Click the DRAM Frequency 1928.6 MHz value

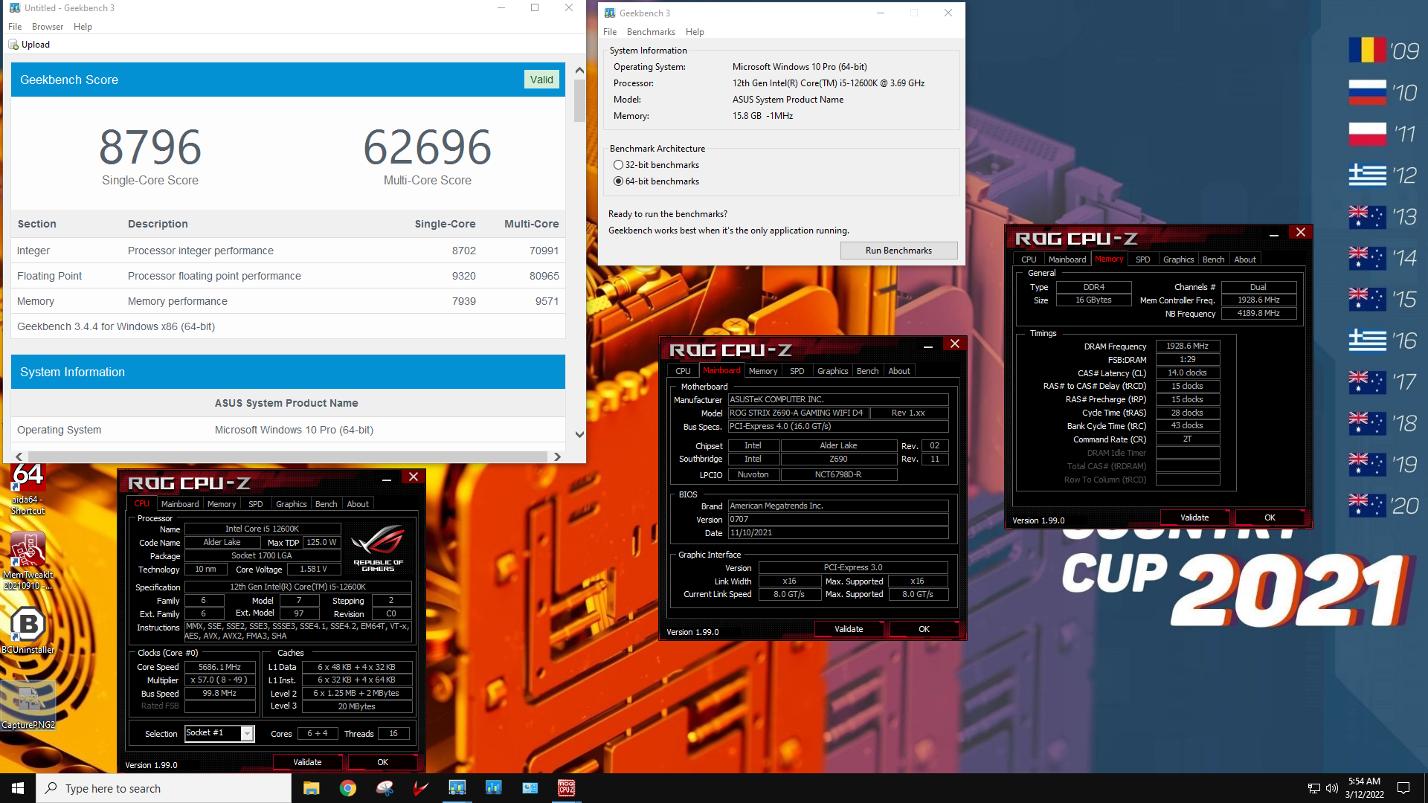1187,346
